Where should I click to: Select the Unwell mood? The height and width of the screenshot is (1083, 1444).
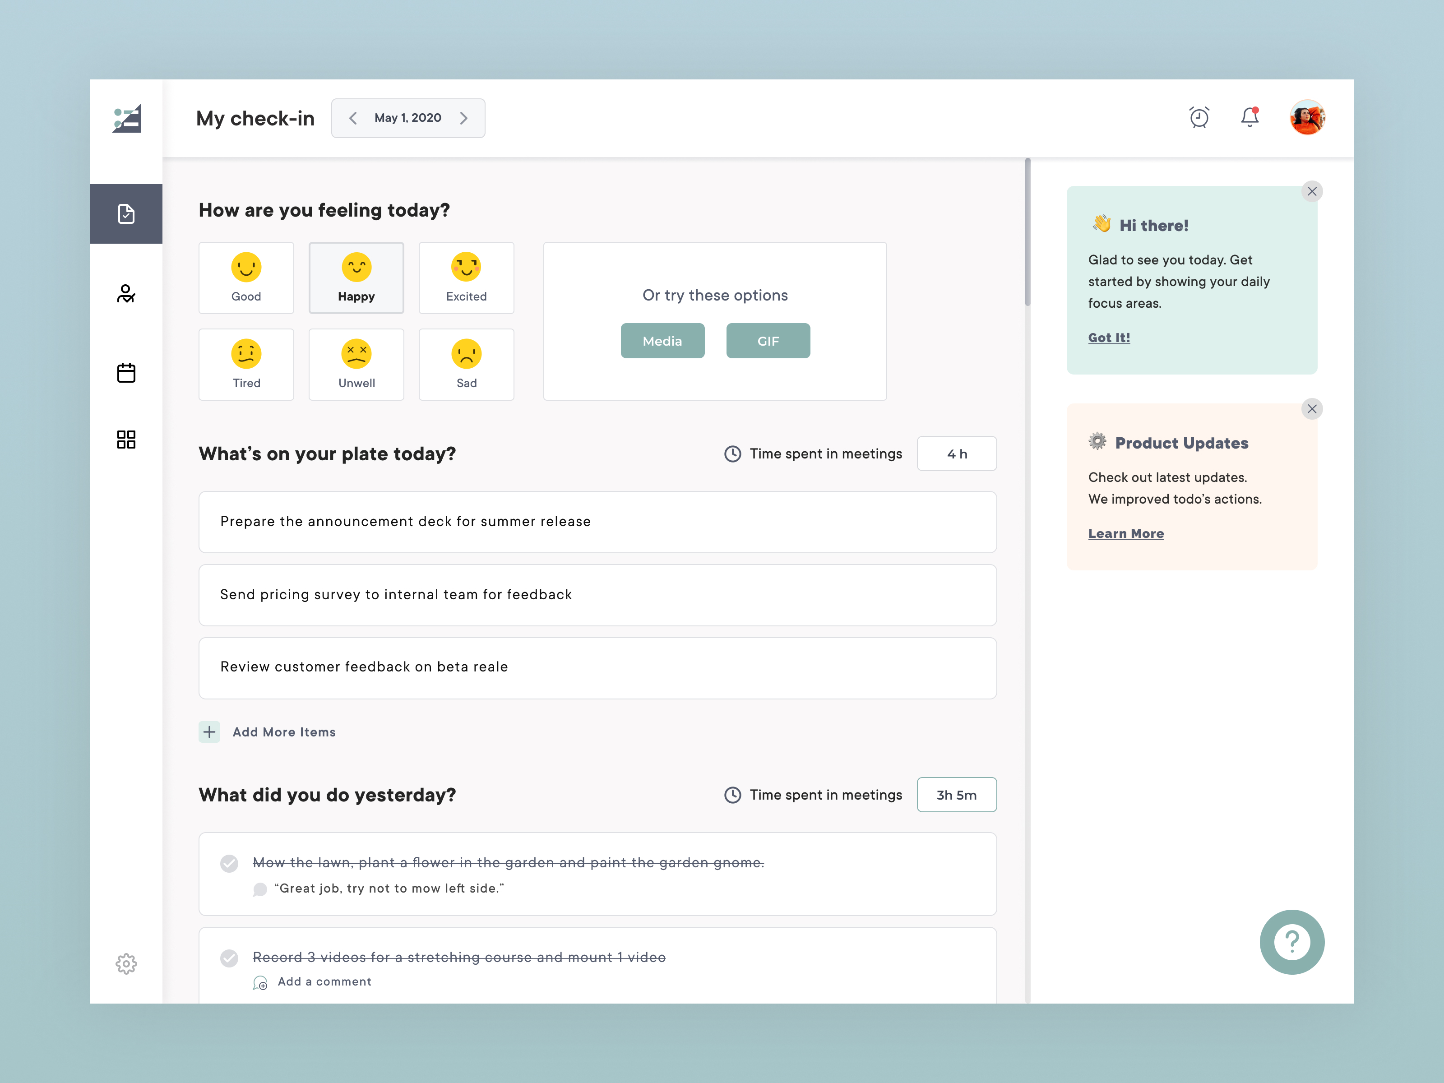tap(356, 364)
